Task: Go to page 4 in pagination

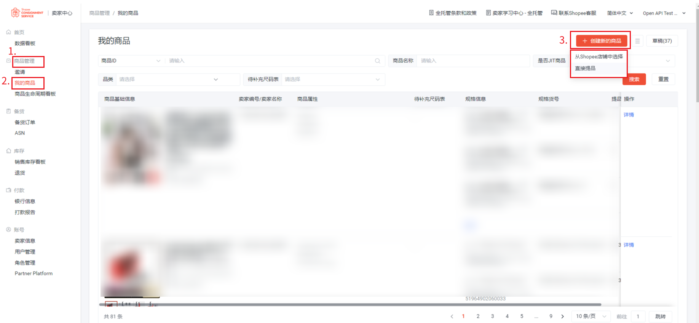Action: pyautogui.click(x=507, y=316)
